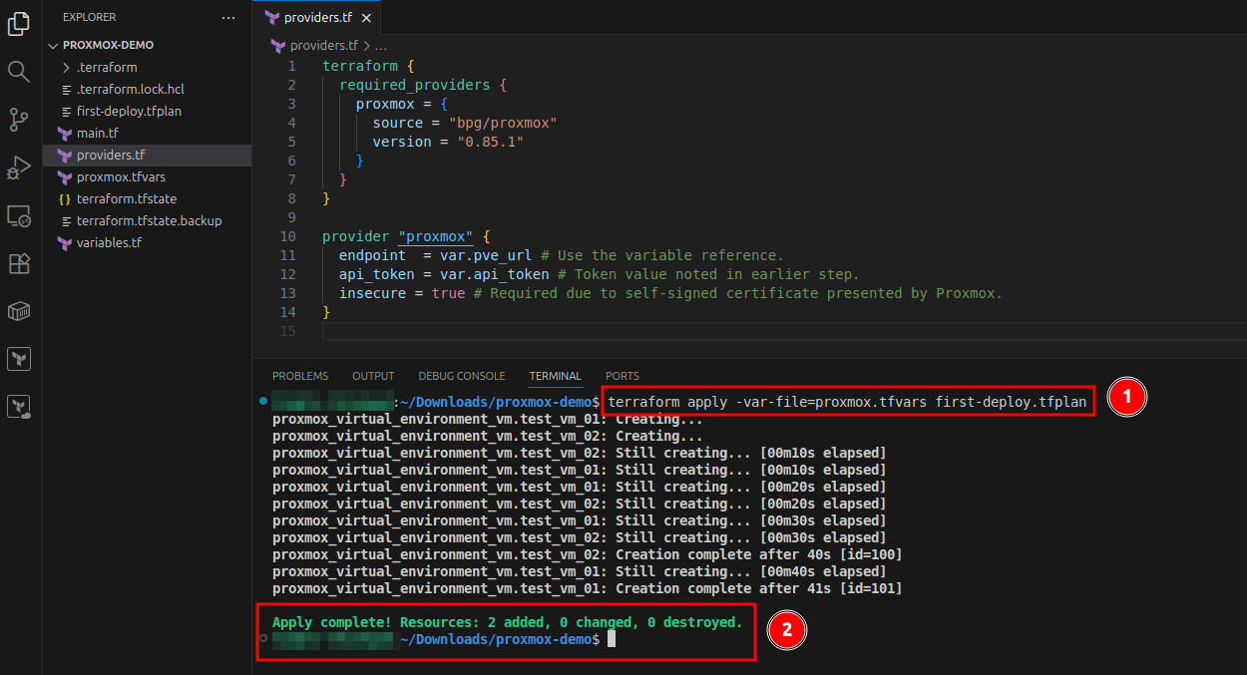Open the Run and Debug panel
This screenshot has height=675, width=1247.
click(20, 168)
